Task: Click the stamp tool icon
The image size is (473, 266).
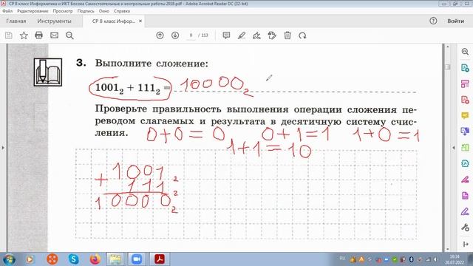Action: click(x=272, y=35)
